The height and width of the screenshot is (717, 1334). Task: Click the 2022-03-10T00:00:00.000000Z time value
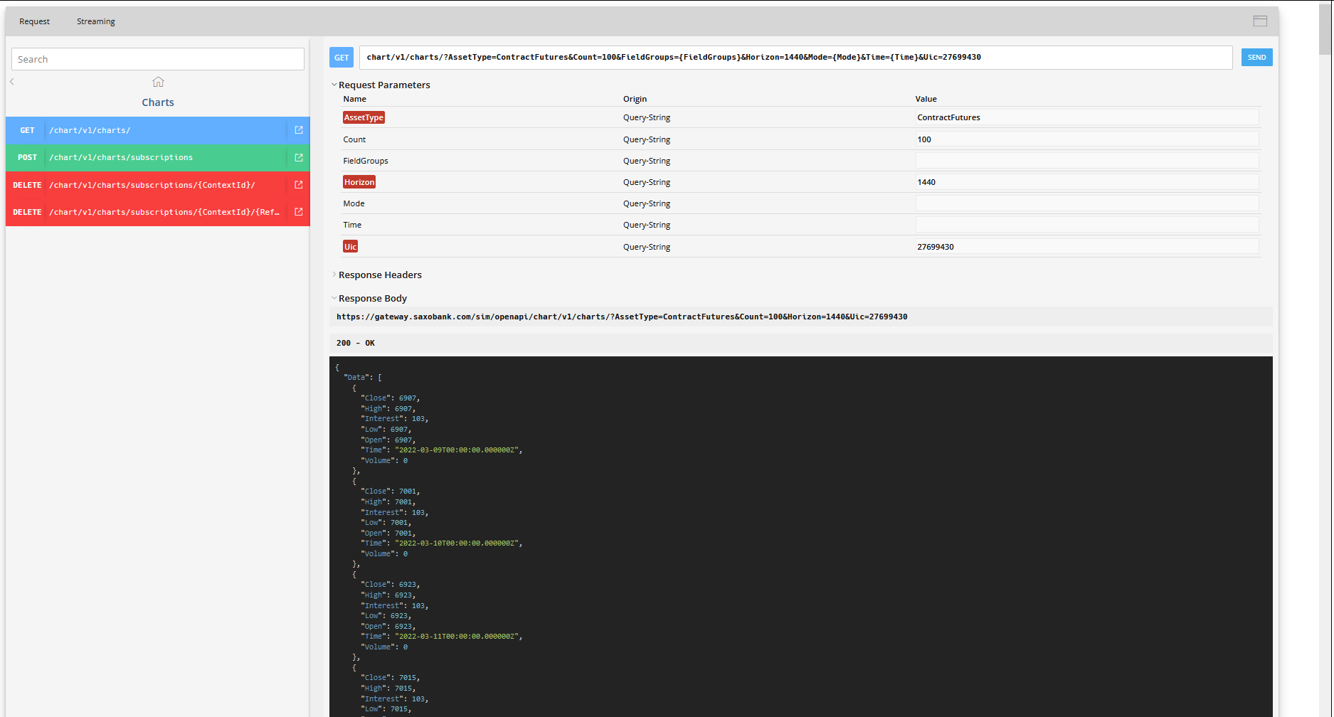(x=456, y=543)
